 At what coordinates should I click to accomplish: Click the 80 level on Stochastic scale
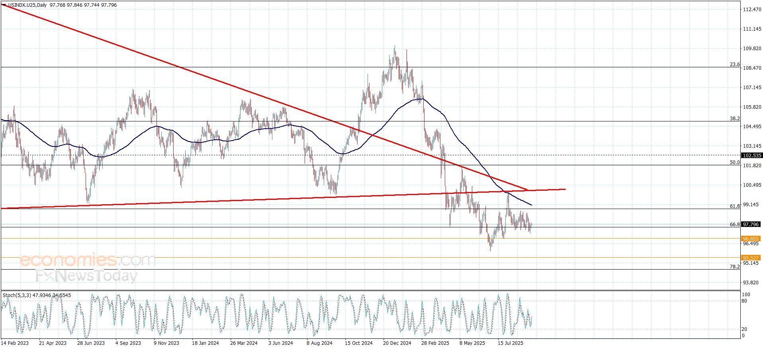[744, 301]
